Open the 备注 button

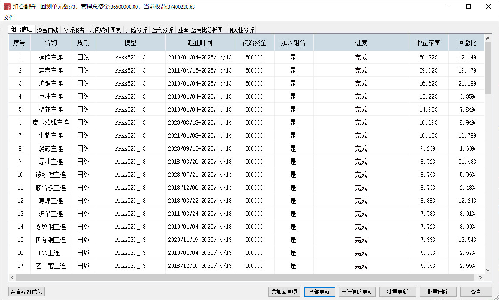[476, 292]
